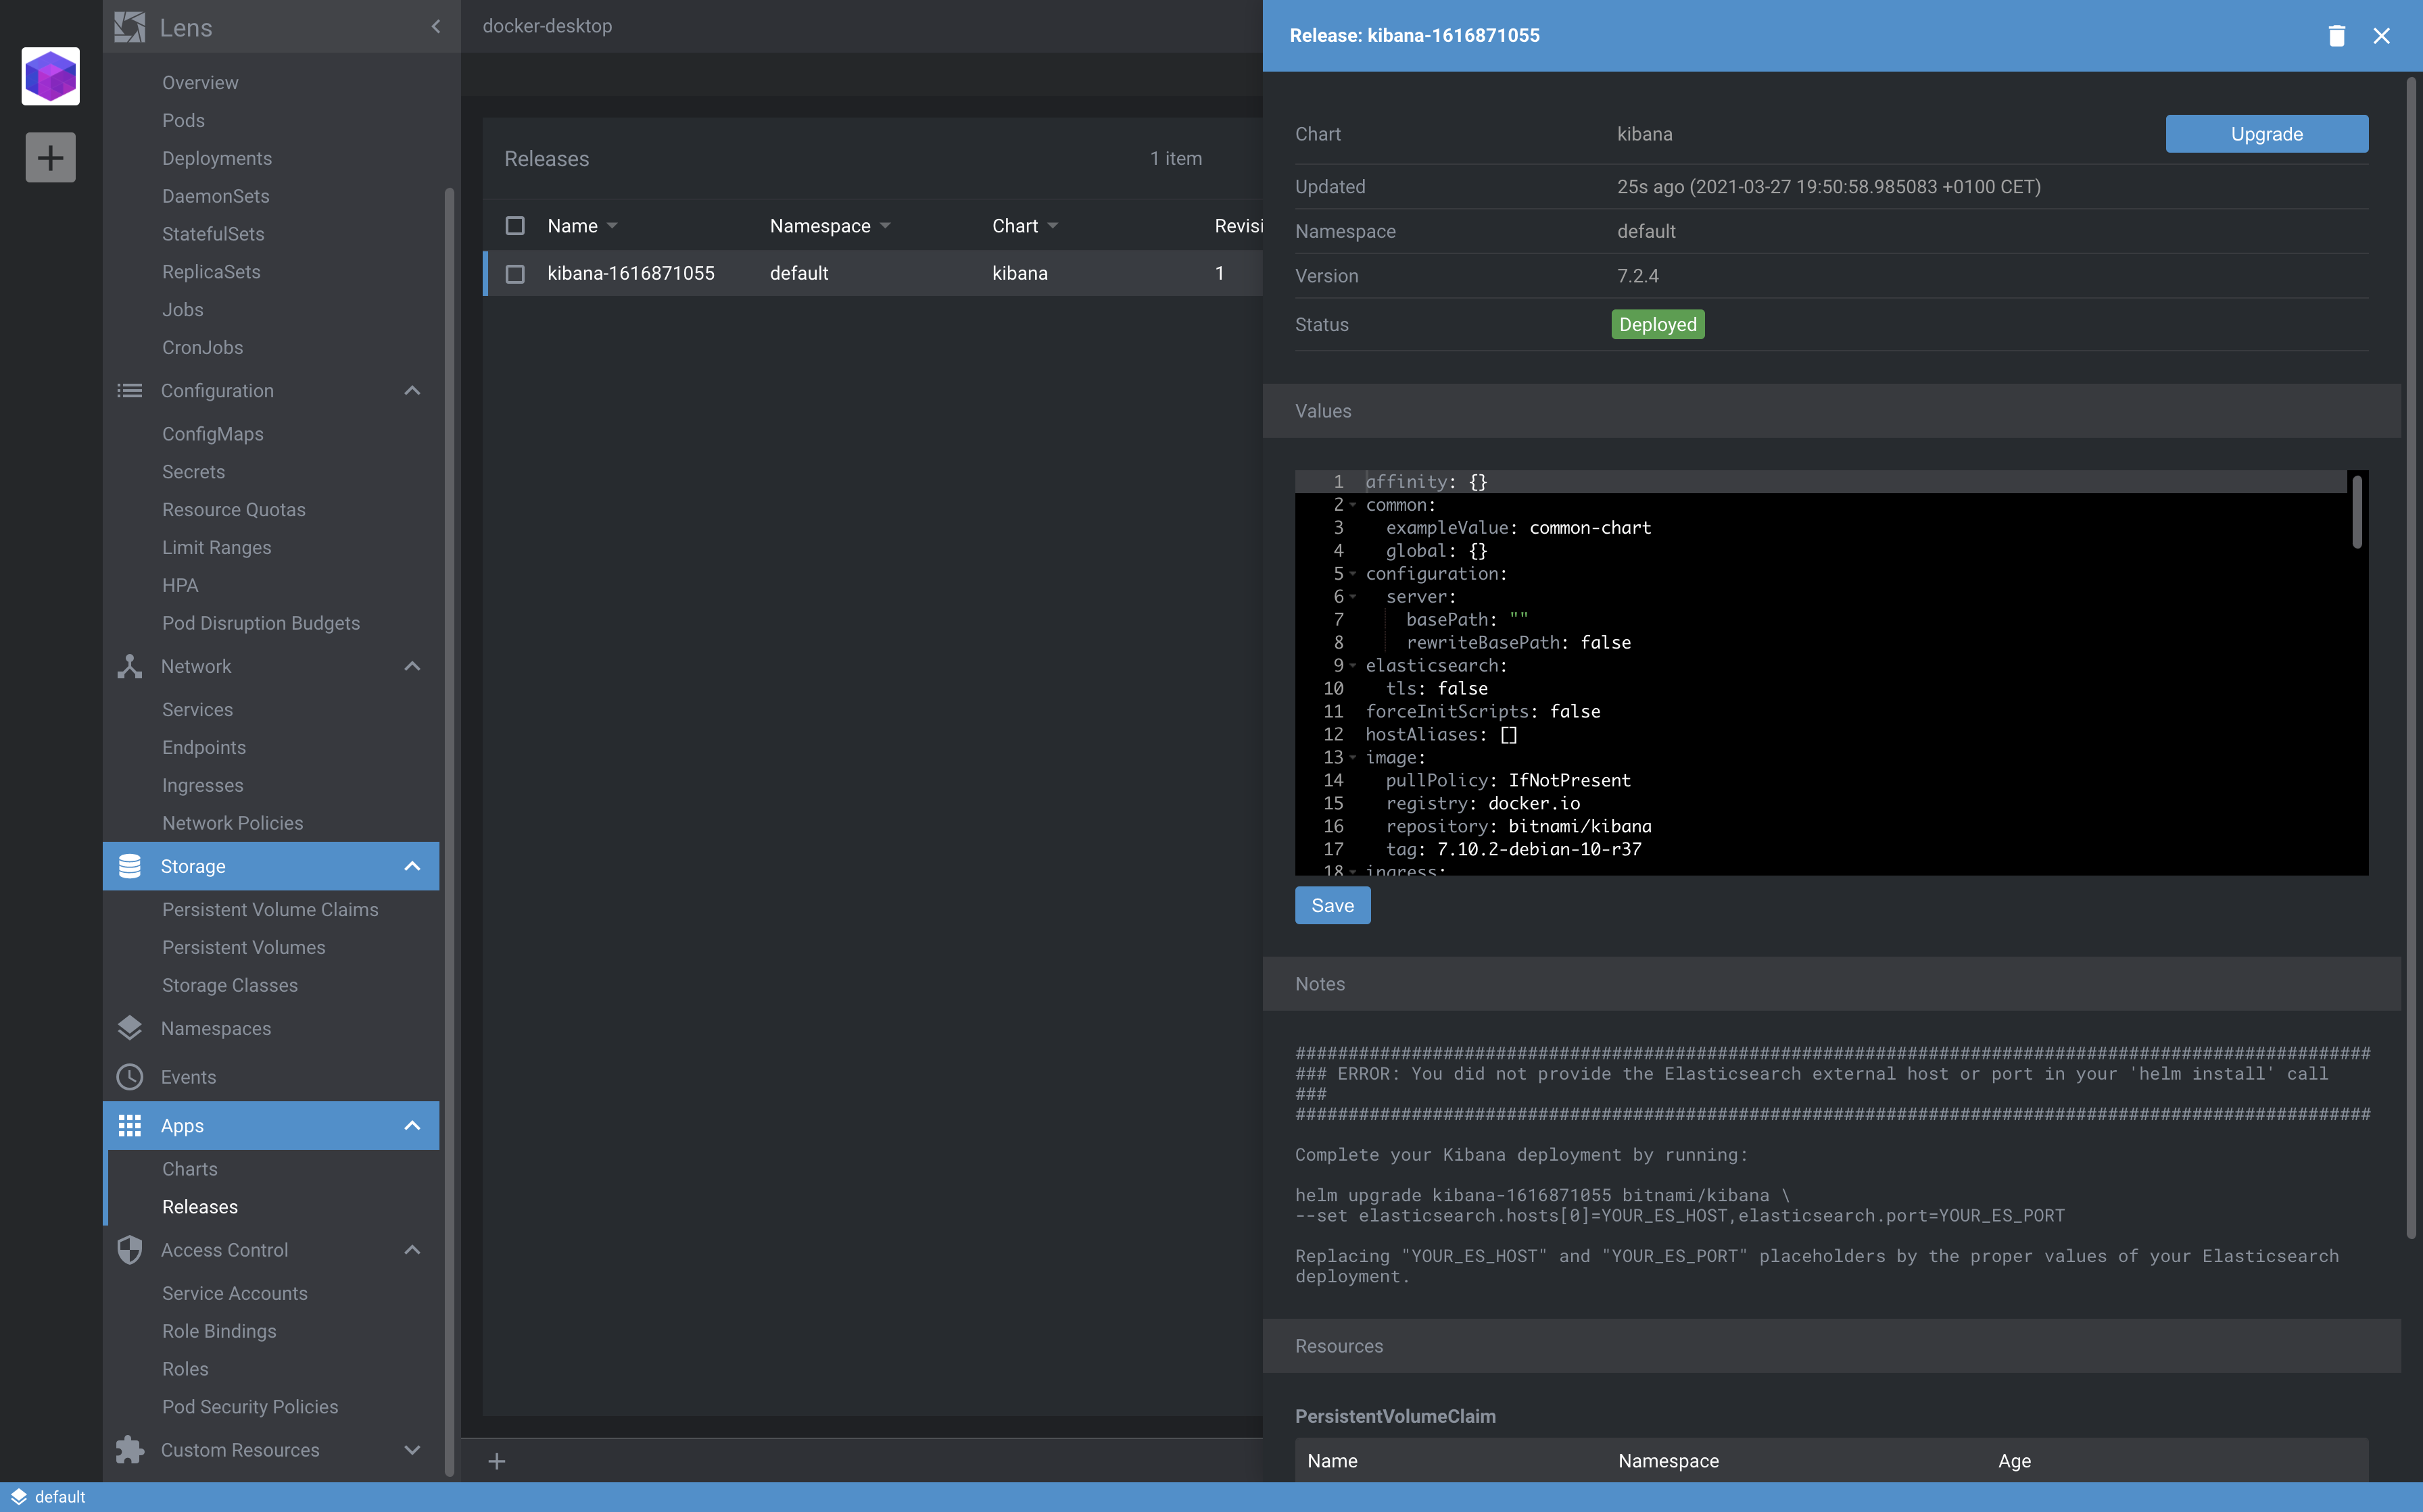Collapse the Configuration section chevron
The height and width of the screenshot is (1512, 2423).
(x=412, y=390)
